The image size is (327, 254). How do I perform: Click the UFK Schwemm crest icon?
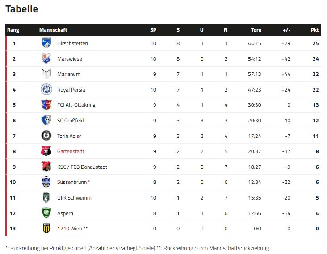[x=46, y=198]
